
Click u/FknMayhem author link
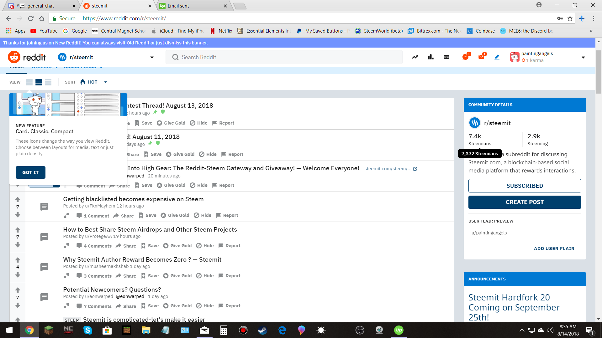(100, 206)
